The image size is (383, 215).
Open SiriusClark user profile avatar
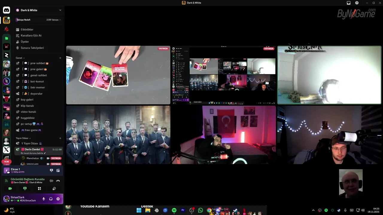tap(6, 199)
